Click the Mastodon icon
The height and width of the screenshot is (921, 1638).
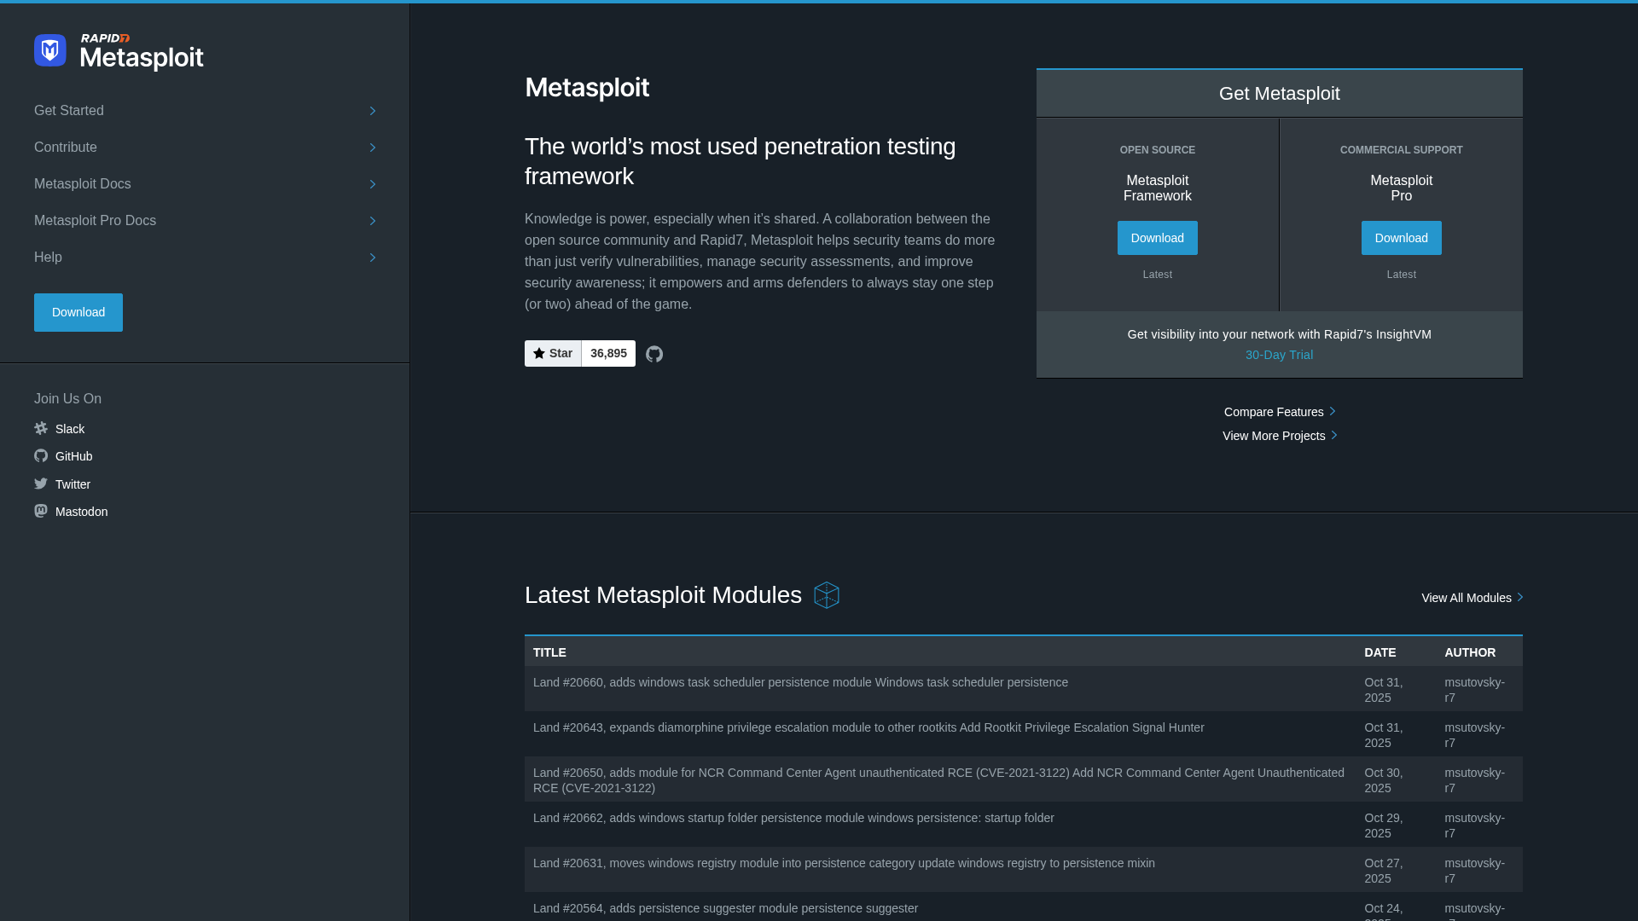tap(40, 511)
